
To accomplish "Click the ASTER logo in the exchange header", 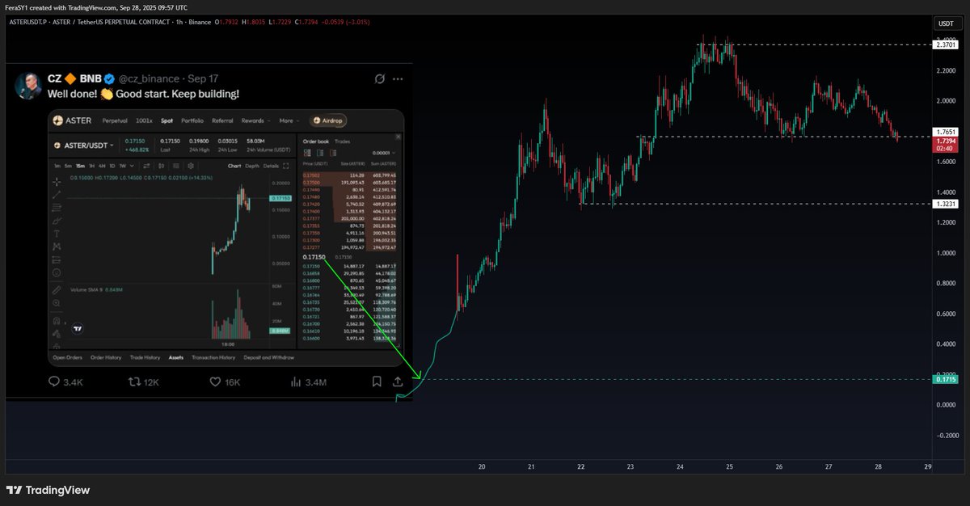I will point(72,120).
